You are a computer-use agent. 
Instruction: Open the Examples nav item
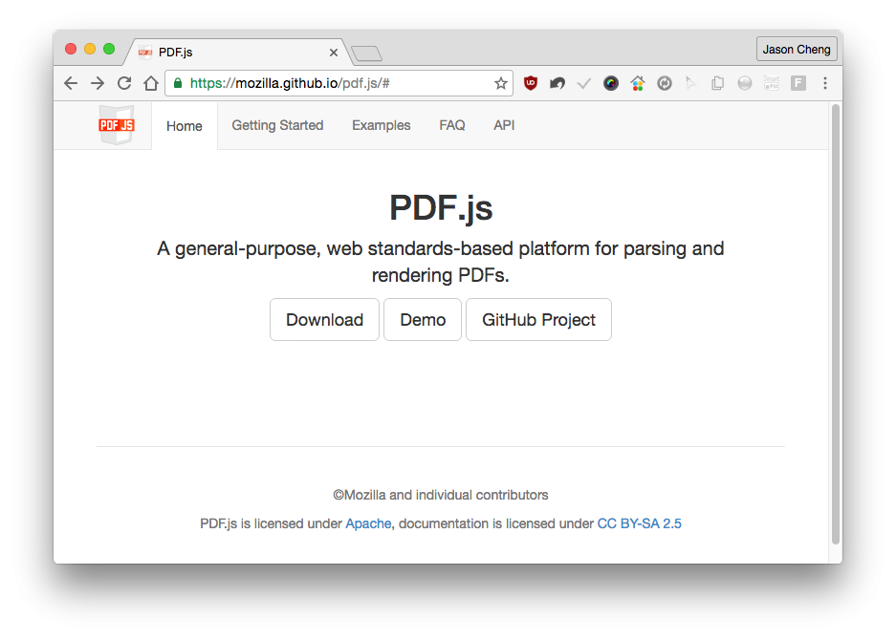pyautogui.click(x=382, y=125)
